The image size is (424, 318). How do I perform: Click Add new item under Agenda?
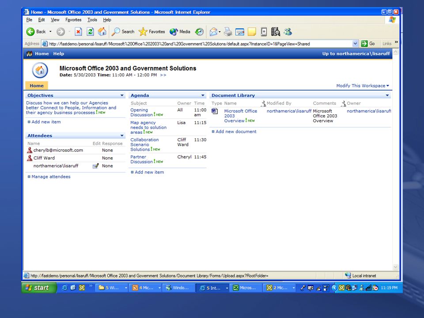coord(149,172)
